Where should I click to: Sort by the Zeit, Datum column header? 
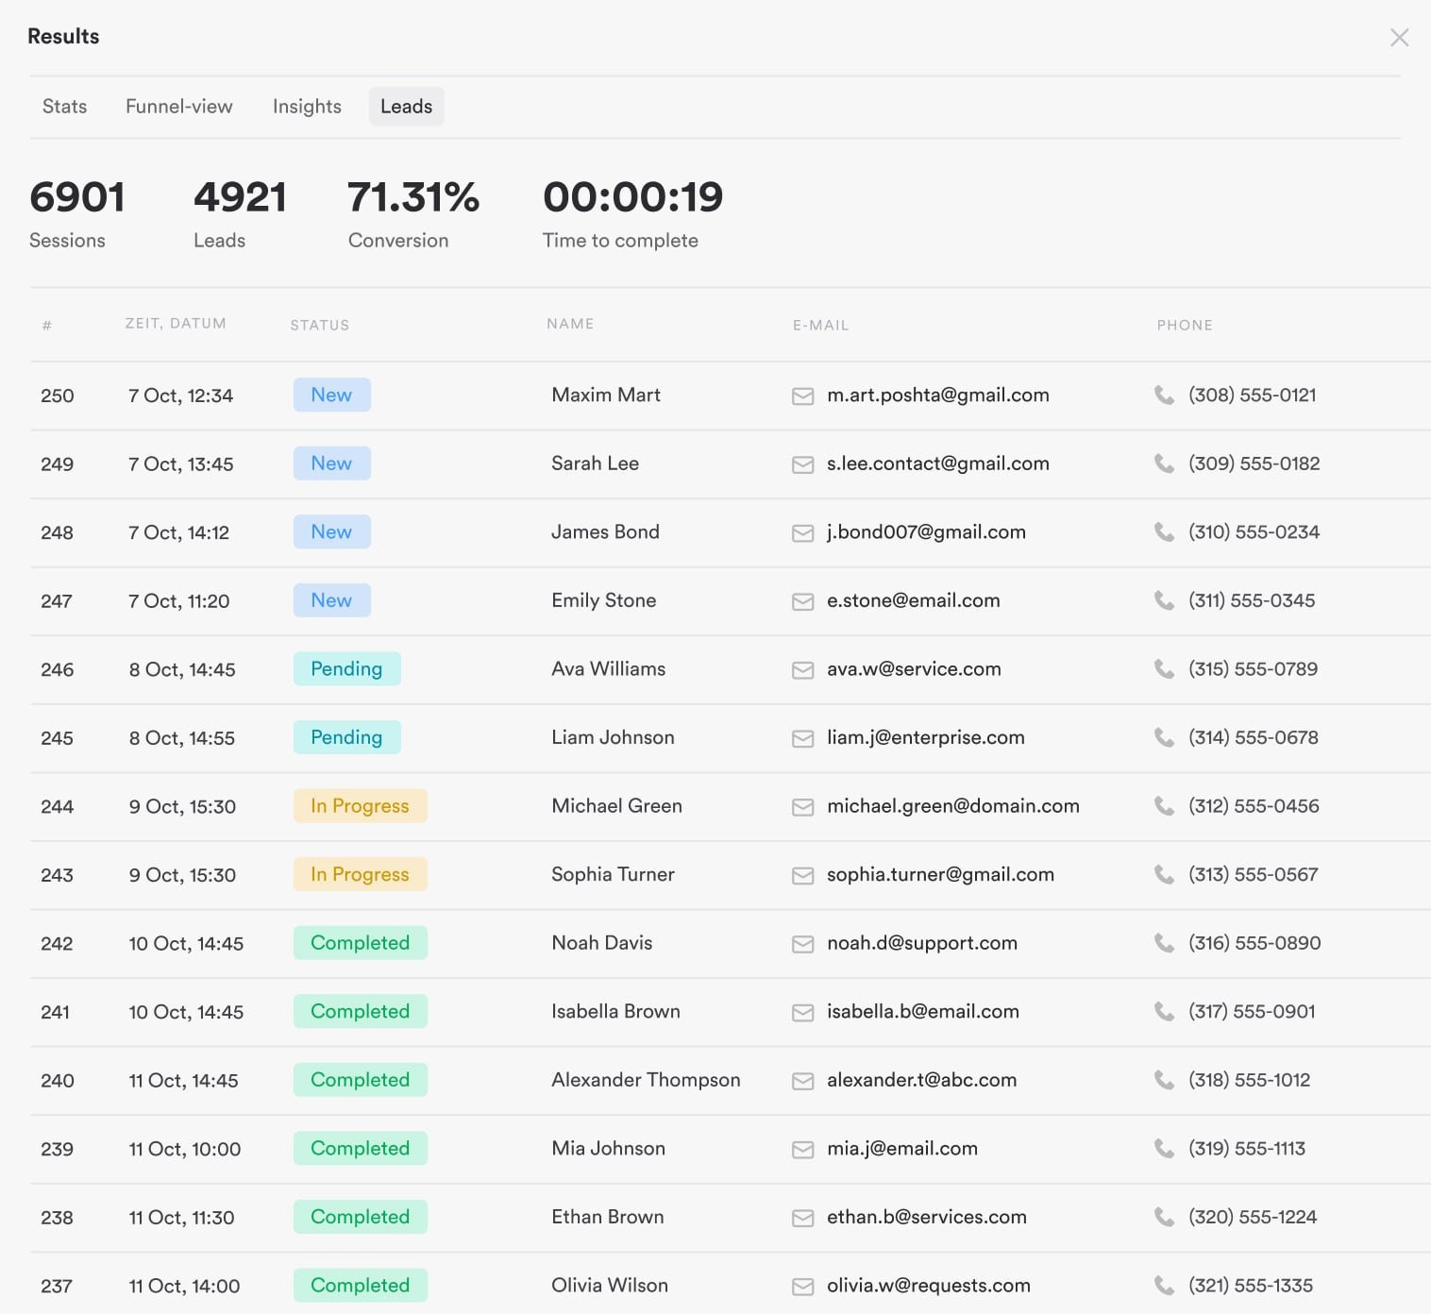(x=176, y=324)
